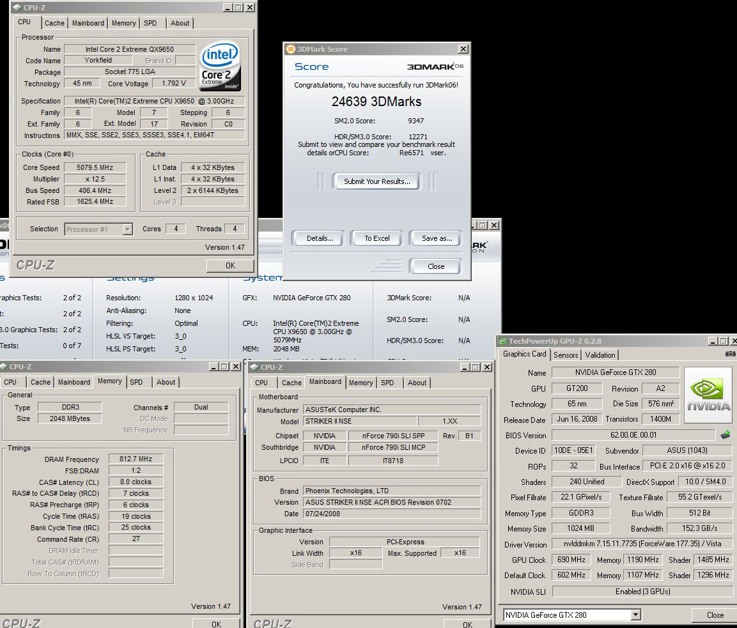Open Validation tab in GPU-Z
Image resolution: width=737 pixels, height=628 pixels.
click(600, 355)
